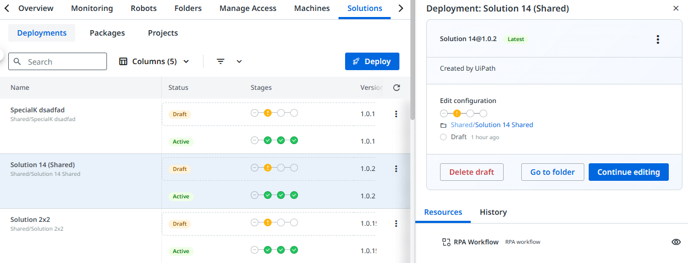Open more options for Solution 2x2
This screenshot has width=688, height=263.
coord(396,224)
